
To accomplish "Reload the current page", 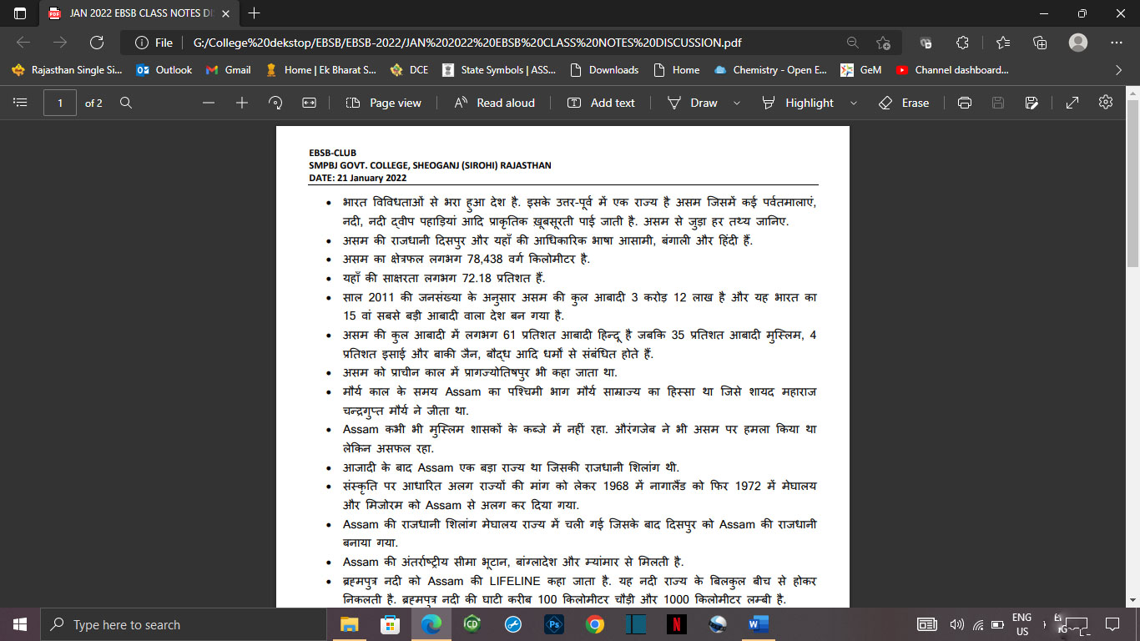I will (96, 43).
